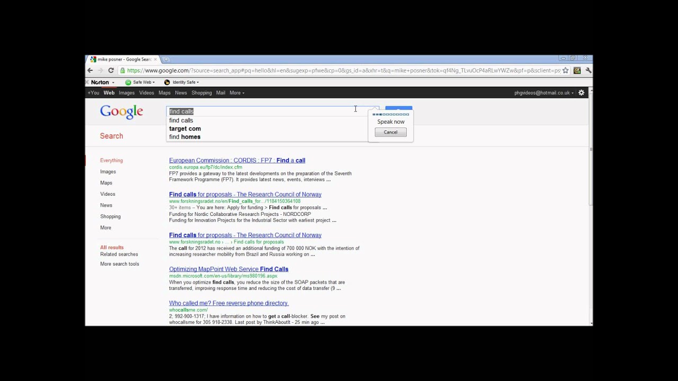Select All results in the sidebar
Viewport: 678px width, 381px height.
click(x=112, y=247)
